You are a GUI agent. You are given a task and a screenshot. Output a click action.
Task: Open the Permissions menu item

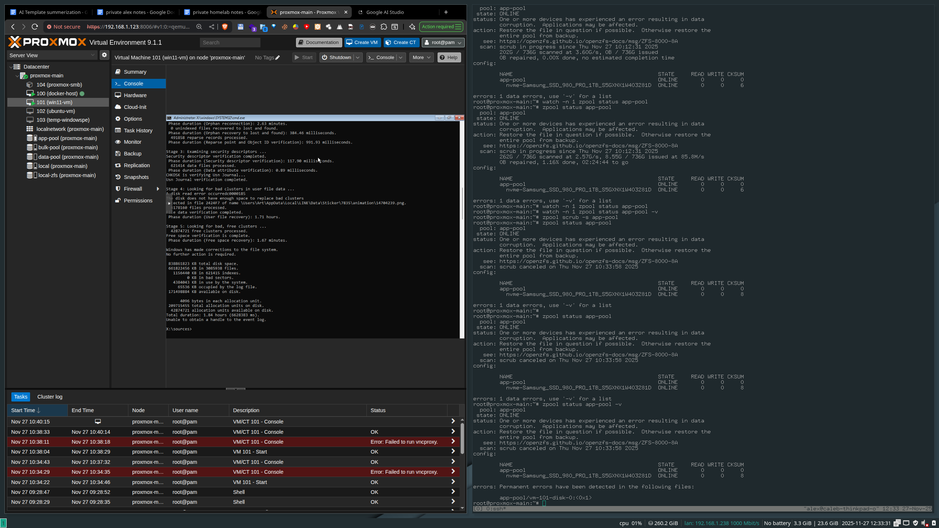[x=139, y=201]
